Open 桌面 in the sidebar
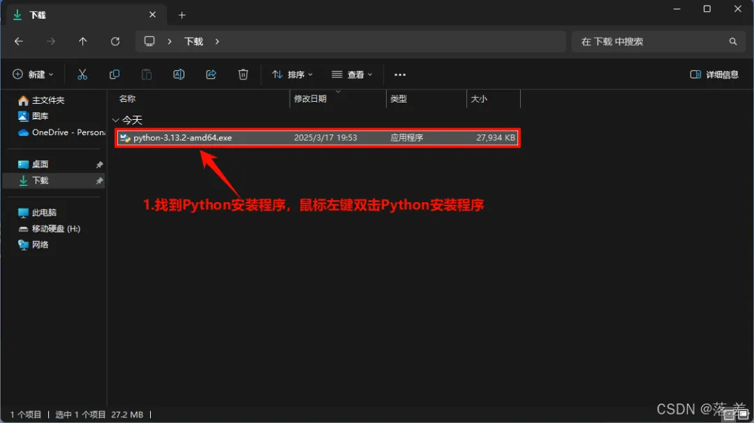The height and width of the screenshot is (423, 754). pos(40,164)
